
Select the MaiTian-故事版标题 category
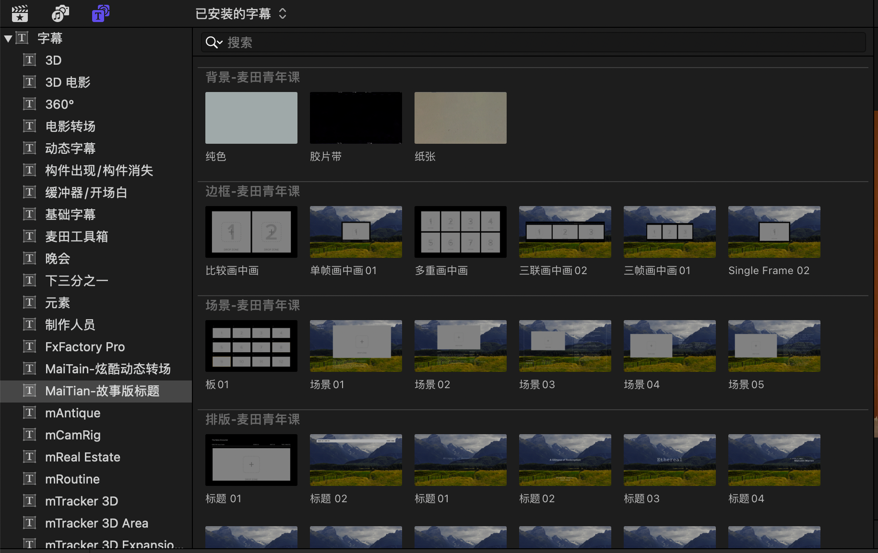[96, 391]
